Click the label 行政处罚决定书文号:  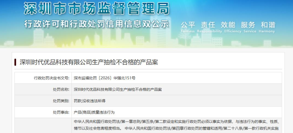(51, 78)
